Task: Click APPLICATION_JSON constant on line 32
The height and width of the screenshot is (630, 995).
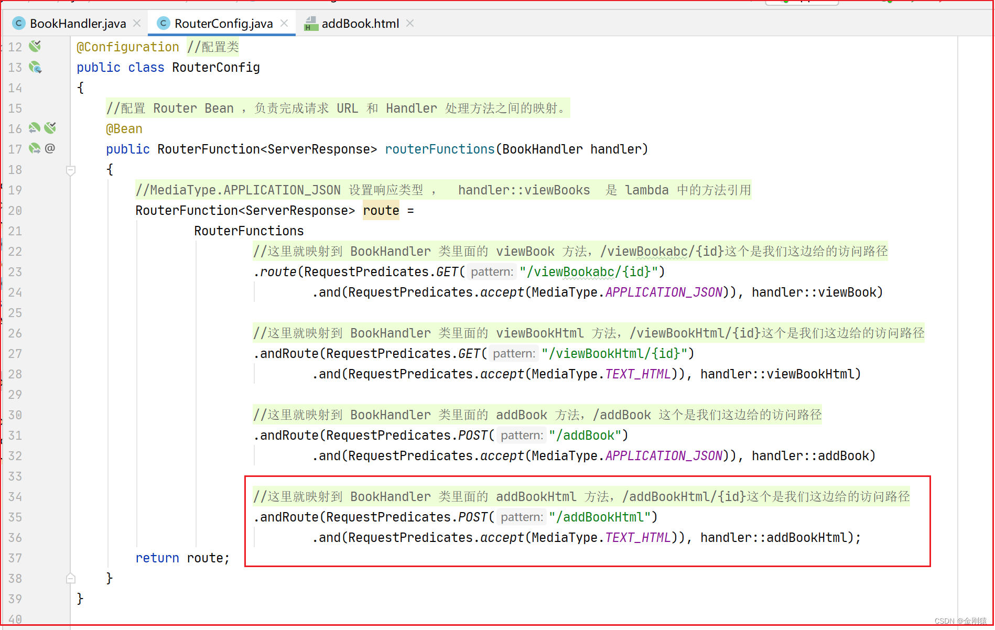Action: 664,456
